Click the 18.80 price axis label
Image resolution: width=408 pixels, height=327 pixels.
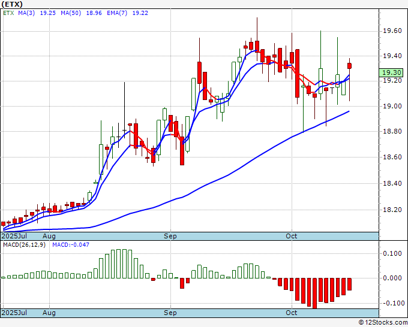(x=392, y=131)
